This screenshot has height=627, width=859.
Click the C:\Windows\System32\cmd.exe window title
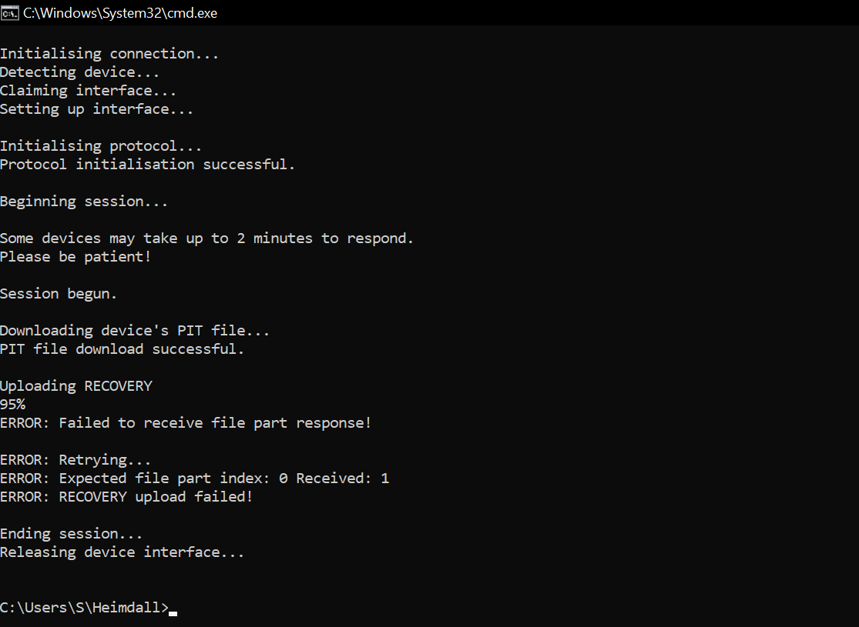120,13
